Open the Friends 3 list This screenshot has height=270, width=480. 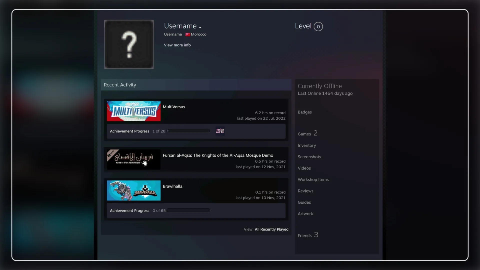tap(308, 235)
